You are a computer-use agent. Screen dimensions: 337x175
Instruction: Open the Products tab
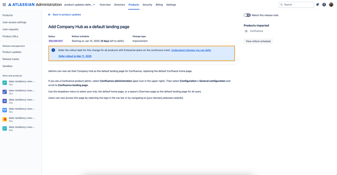click(x=134, y=4)
